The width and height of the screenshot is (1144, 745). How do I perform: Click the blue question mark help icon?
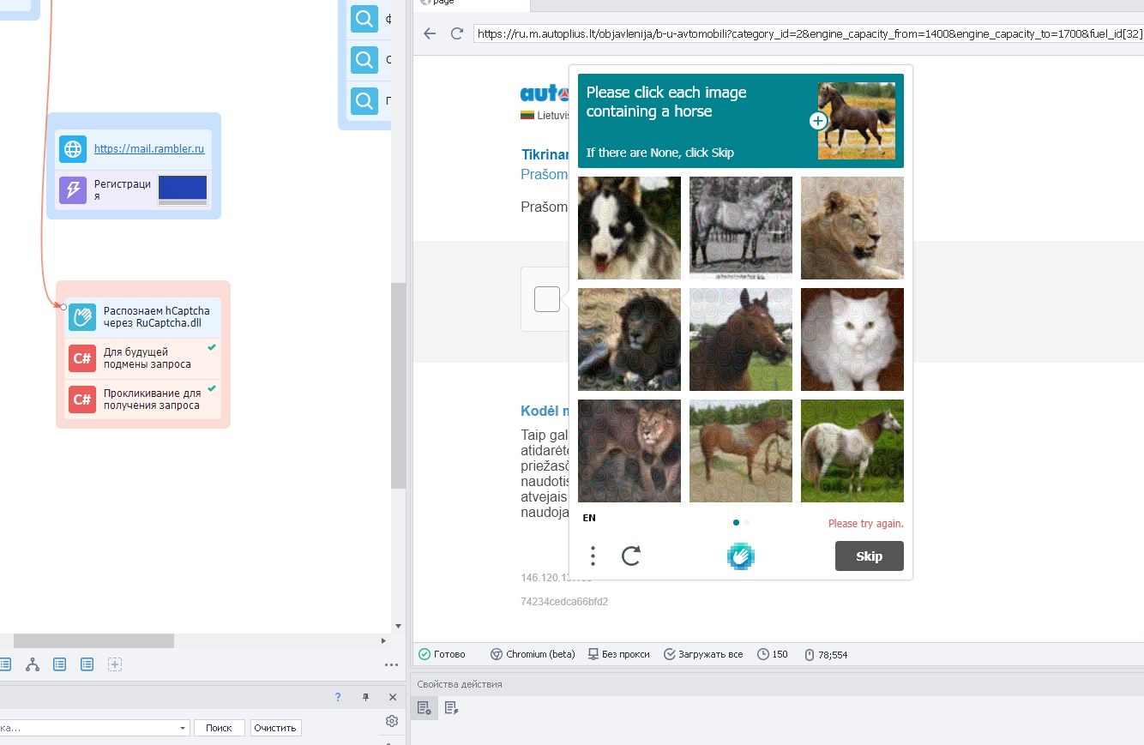pos(338,697)
